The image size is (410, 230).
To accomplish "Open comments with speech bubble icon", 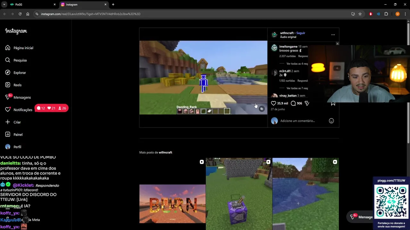I will pos(293,103).
